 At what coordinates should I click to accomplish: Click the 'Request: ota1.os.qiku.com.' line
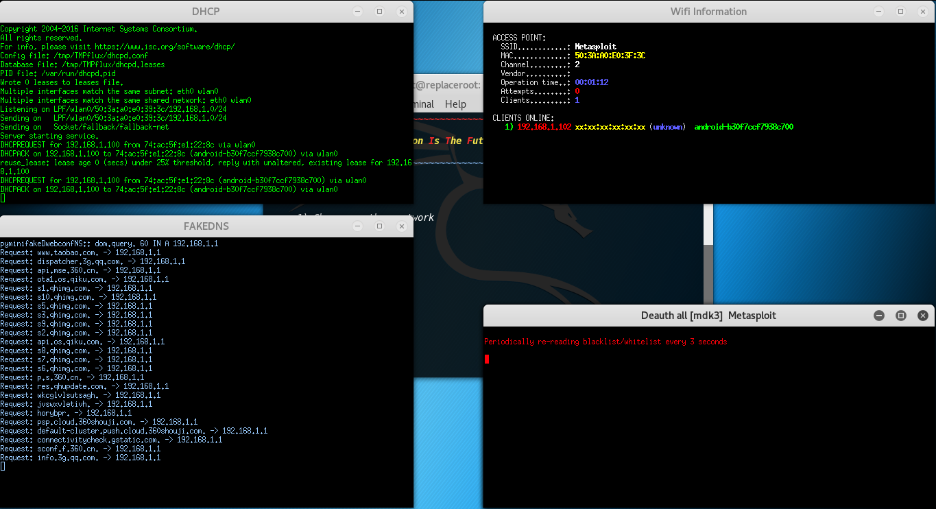point(84,279)
